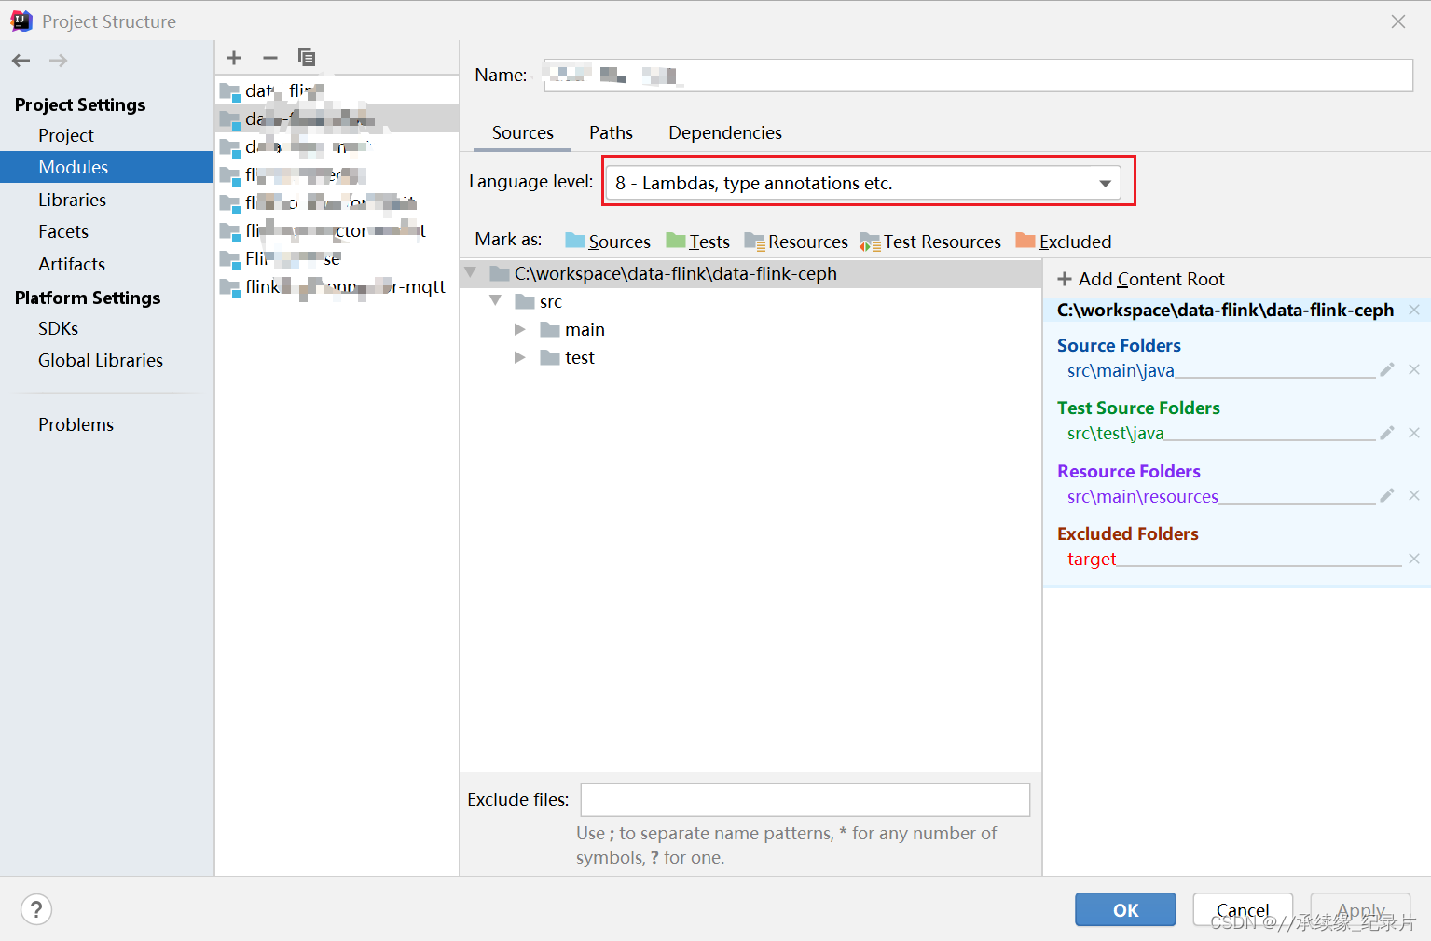The height and width of the screenshot is (941, 1431).
Task: Edit properties of src\main\java source folder
Action: (x=1387, y=369)
